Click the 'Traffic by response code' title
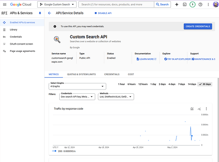Viewport: 219px width, 162px height. tap(68, 109)
